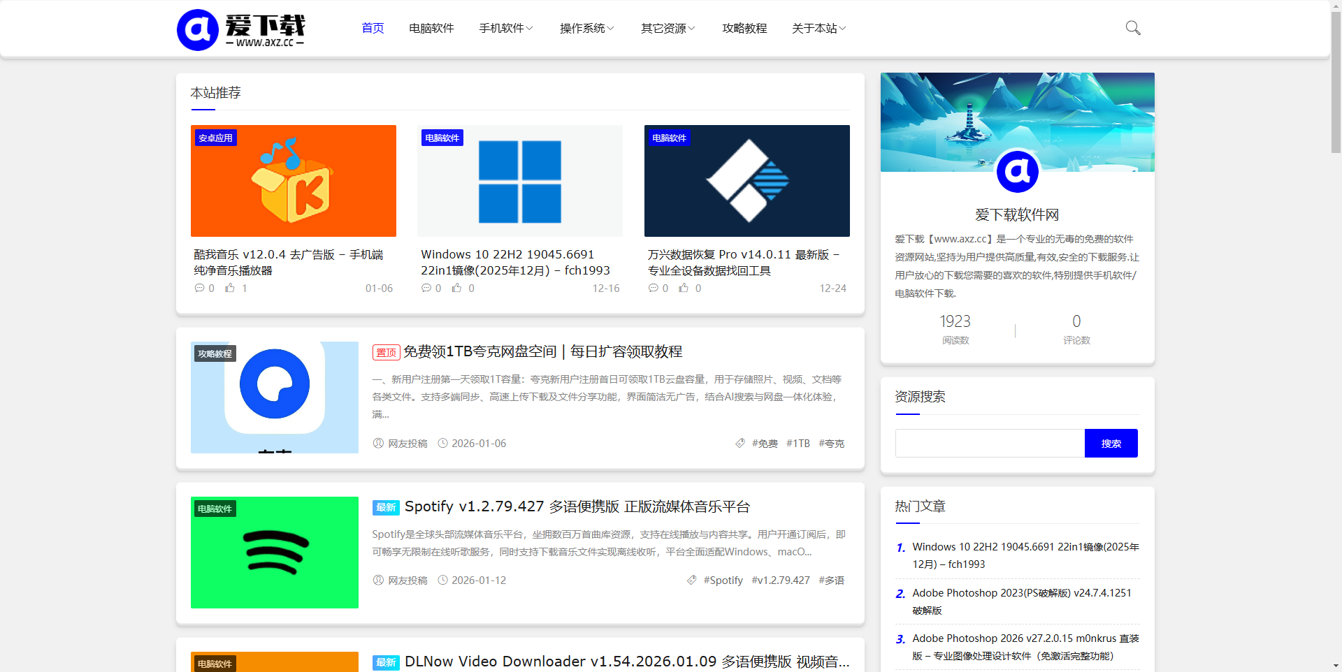Expand the 操作系统 dropdown menu
1342x672 pixels.
587,28
